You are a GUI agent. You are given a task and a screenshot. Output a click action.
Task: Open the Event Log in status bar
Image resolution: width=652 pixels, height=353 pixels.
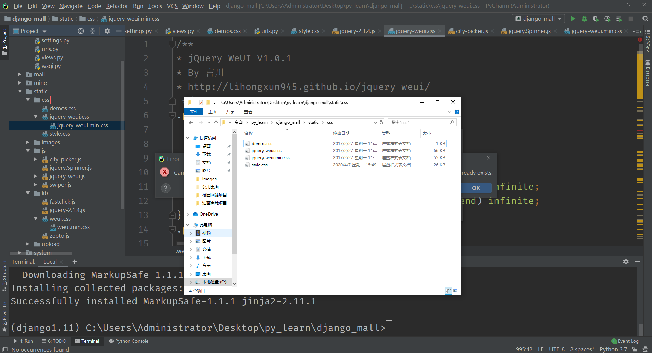[625, 341]
